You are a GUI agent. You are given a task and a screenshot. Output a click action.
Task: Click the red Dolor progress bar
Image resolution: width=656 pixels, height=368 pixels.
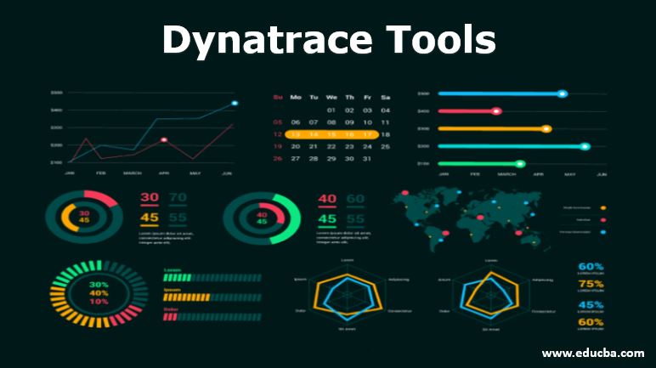[212, 317]
